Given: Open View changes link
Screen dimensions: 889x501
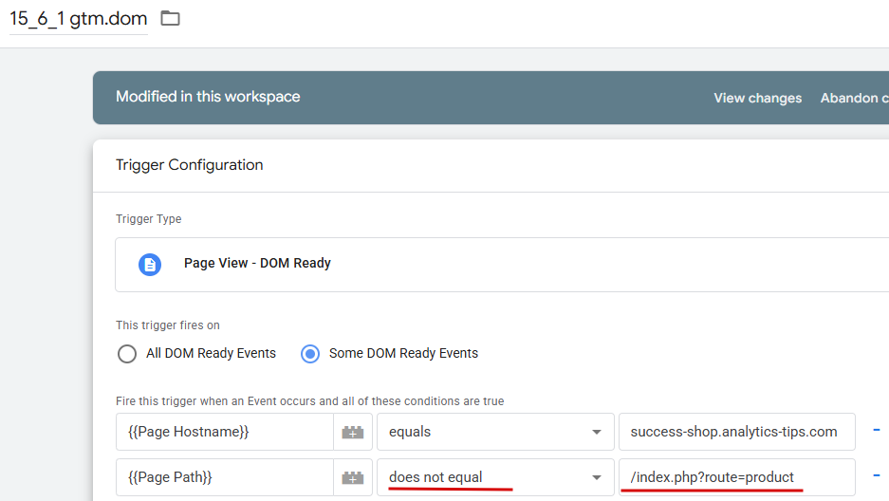Looking at the screenshot, I should (x=757, y=98).
